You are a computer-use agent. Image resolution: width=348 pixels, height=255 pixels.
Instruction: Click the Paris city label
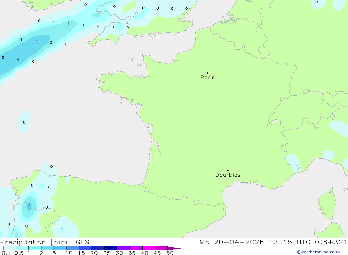coord(207,77)
